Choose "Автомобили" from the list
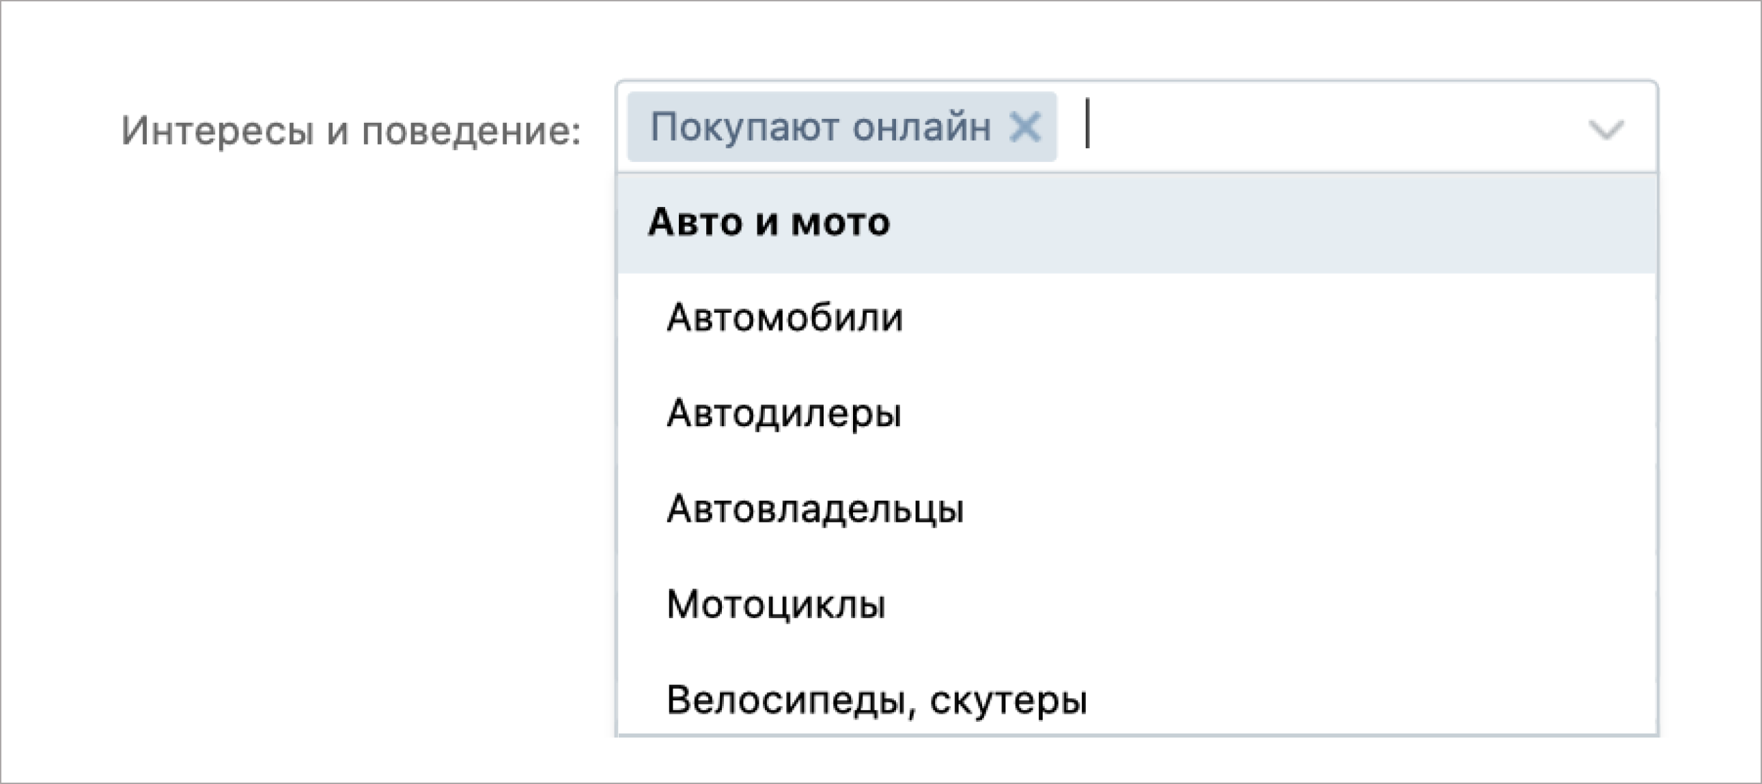The width and height of the screenshot is (1762, 784). (x=785, y=318)
